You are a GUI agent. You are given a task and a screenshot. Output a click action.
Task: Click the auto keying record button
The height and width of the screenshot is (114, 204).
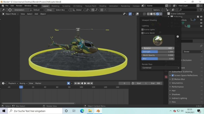(x=69, y=83)
